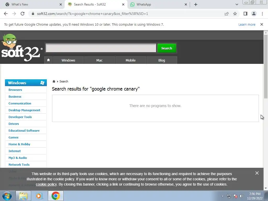Click the browser back arrow
Image resolution: width=268 pixels, height=201 pixels.
pyautogui.click(x=6, y=14)
